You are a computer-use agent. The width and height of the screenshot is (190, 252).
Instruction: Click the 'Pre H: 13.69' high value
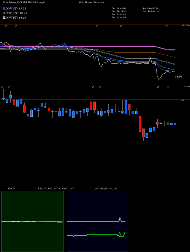pos(119,11)
